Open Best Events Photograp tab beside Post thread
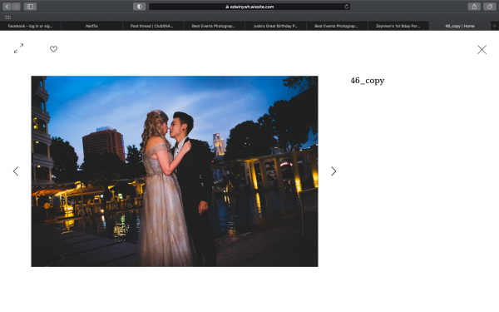This screenshot has width=499, height=312. click(214, 26)
